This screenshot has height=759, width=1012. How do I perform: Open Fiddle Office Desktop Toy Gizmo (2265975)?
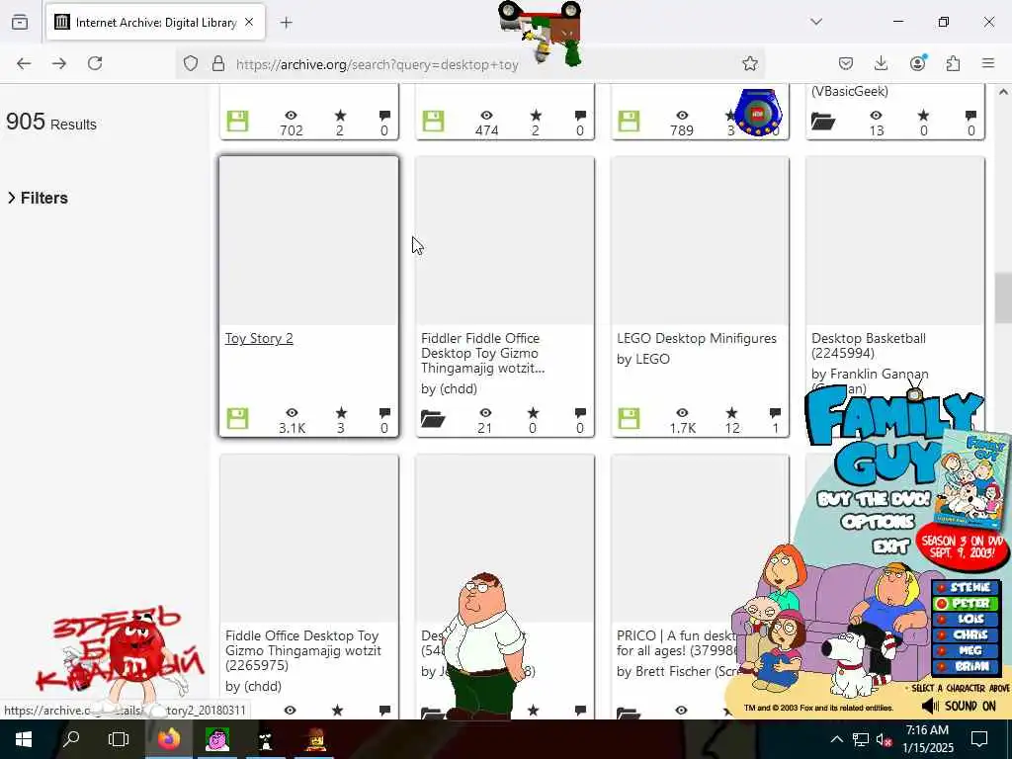(x=302, y=650)
